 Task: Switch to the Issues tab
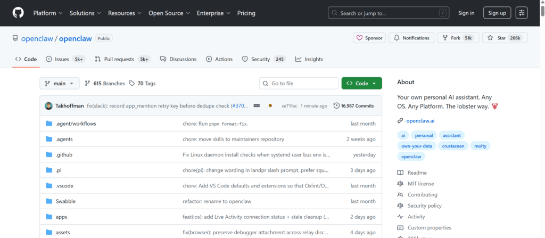pyautogui.click(x=65, y=59)
